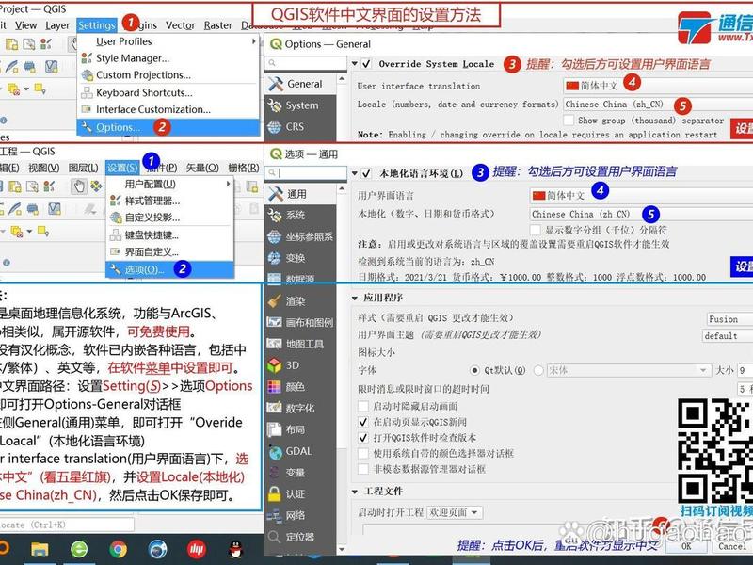Open the View menu in English window
The image size is (753, 565).
coord(25,25)
